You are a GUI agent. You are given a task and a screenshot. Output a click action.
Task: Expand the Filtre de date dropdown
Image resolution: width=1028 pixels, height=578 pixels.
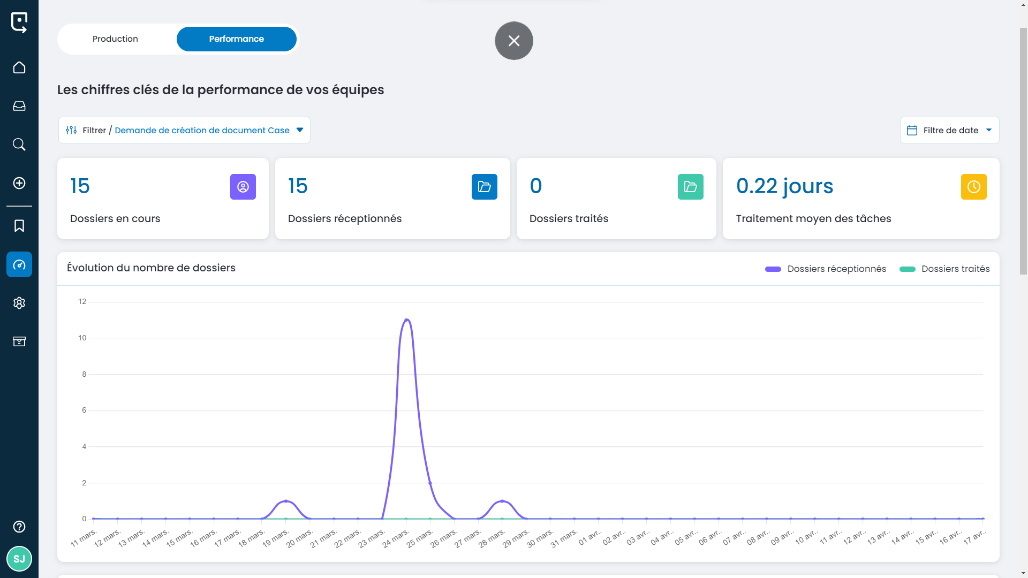point(950,130)
